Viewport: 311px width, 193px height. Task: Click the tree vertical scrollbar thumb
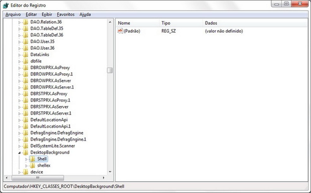click(x=110, y=70)
